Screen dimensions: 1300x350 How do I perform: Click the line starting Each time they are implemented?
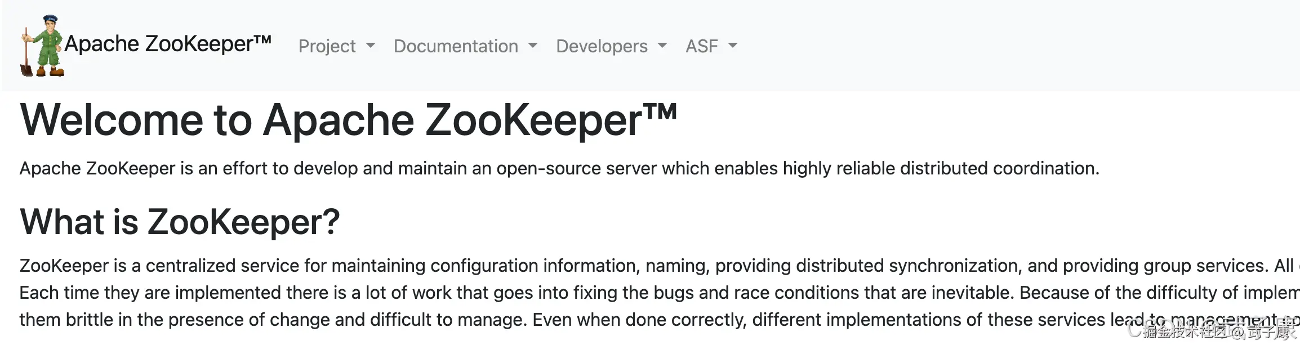pos(660,293)
